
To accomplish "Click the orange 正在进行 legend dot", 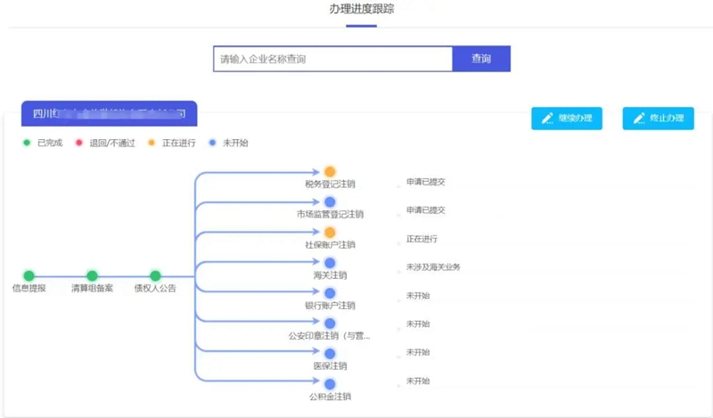I will pyautogui.click(x=152, y=143).
